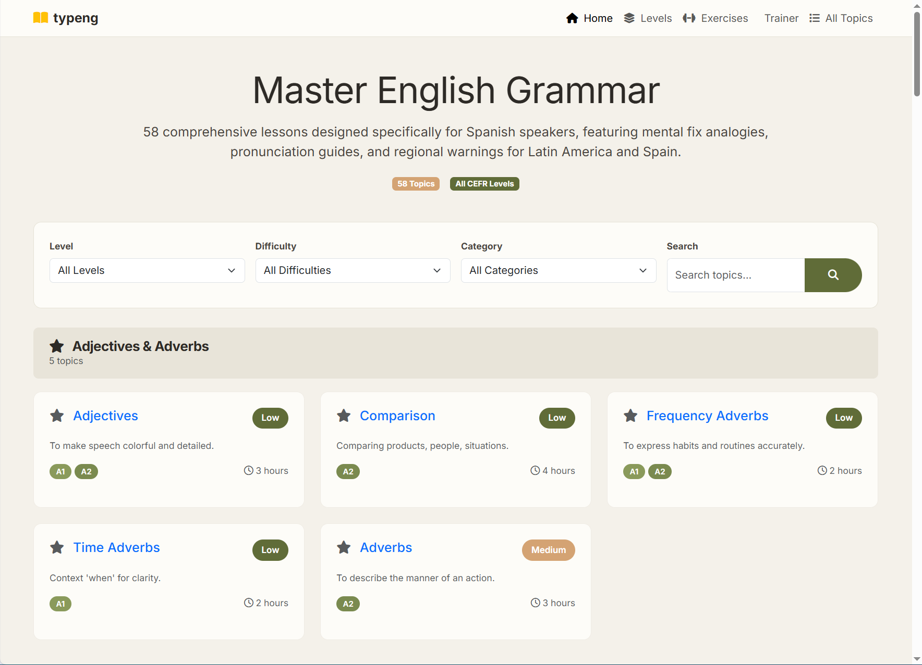
Task: Click the Exercises dumbbell icon
Action: [689, 18]
